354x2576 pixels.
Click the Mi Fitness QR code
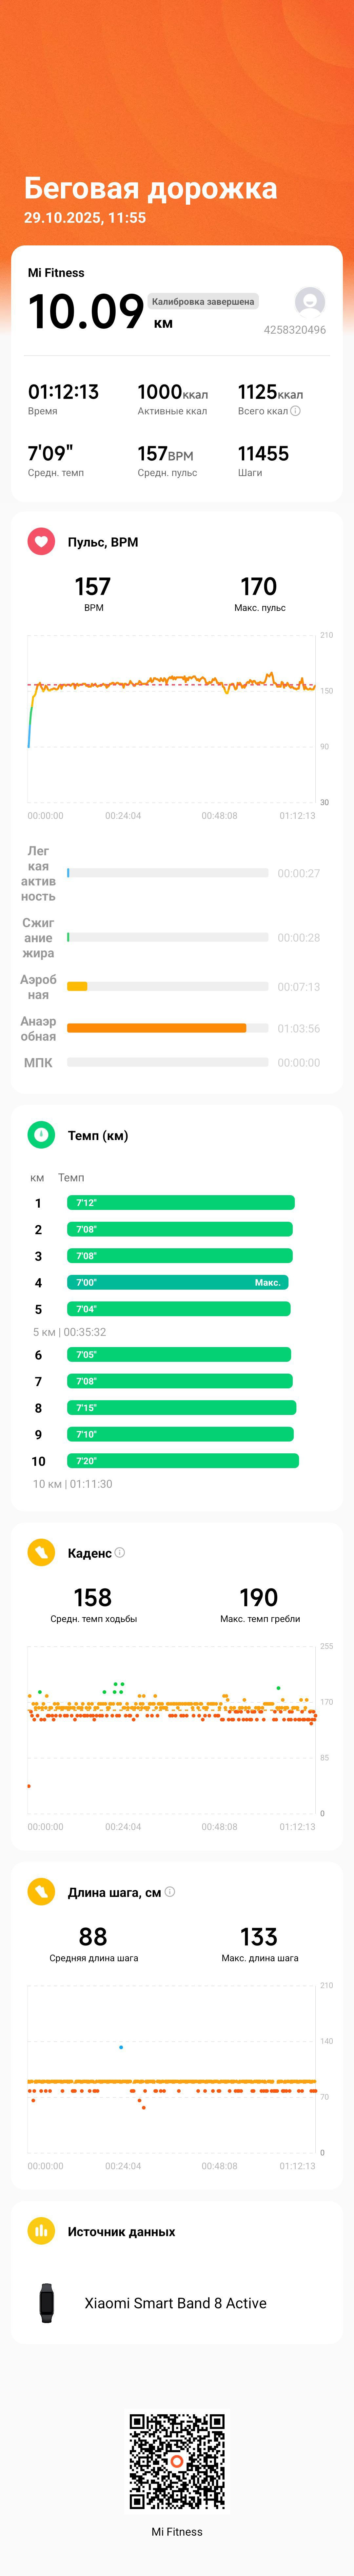(x=177, y=2461)
